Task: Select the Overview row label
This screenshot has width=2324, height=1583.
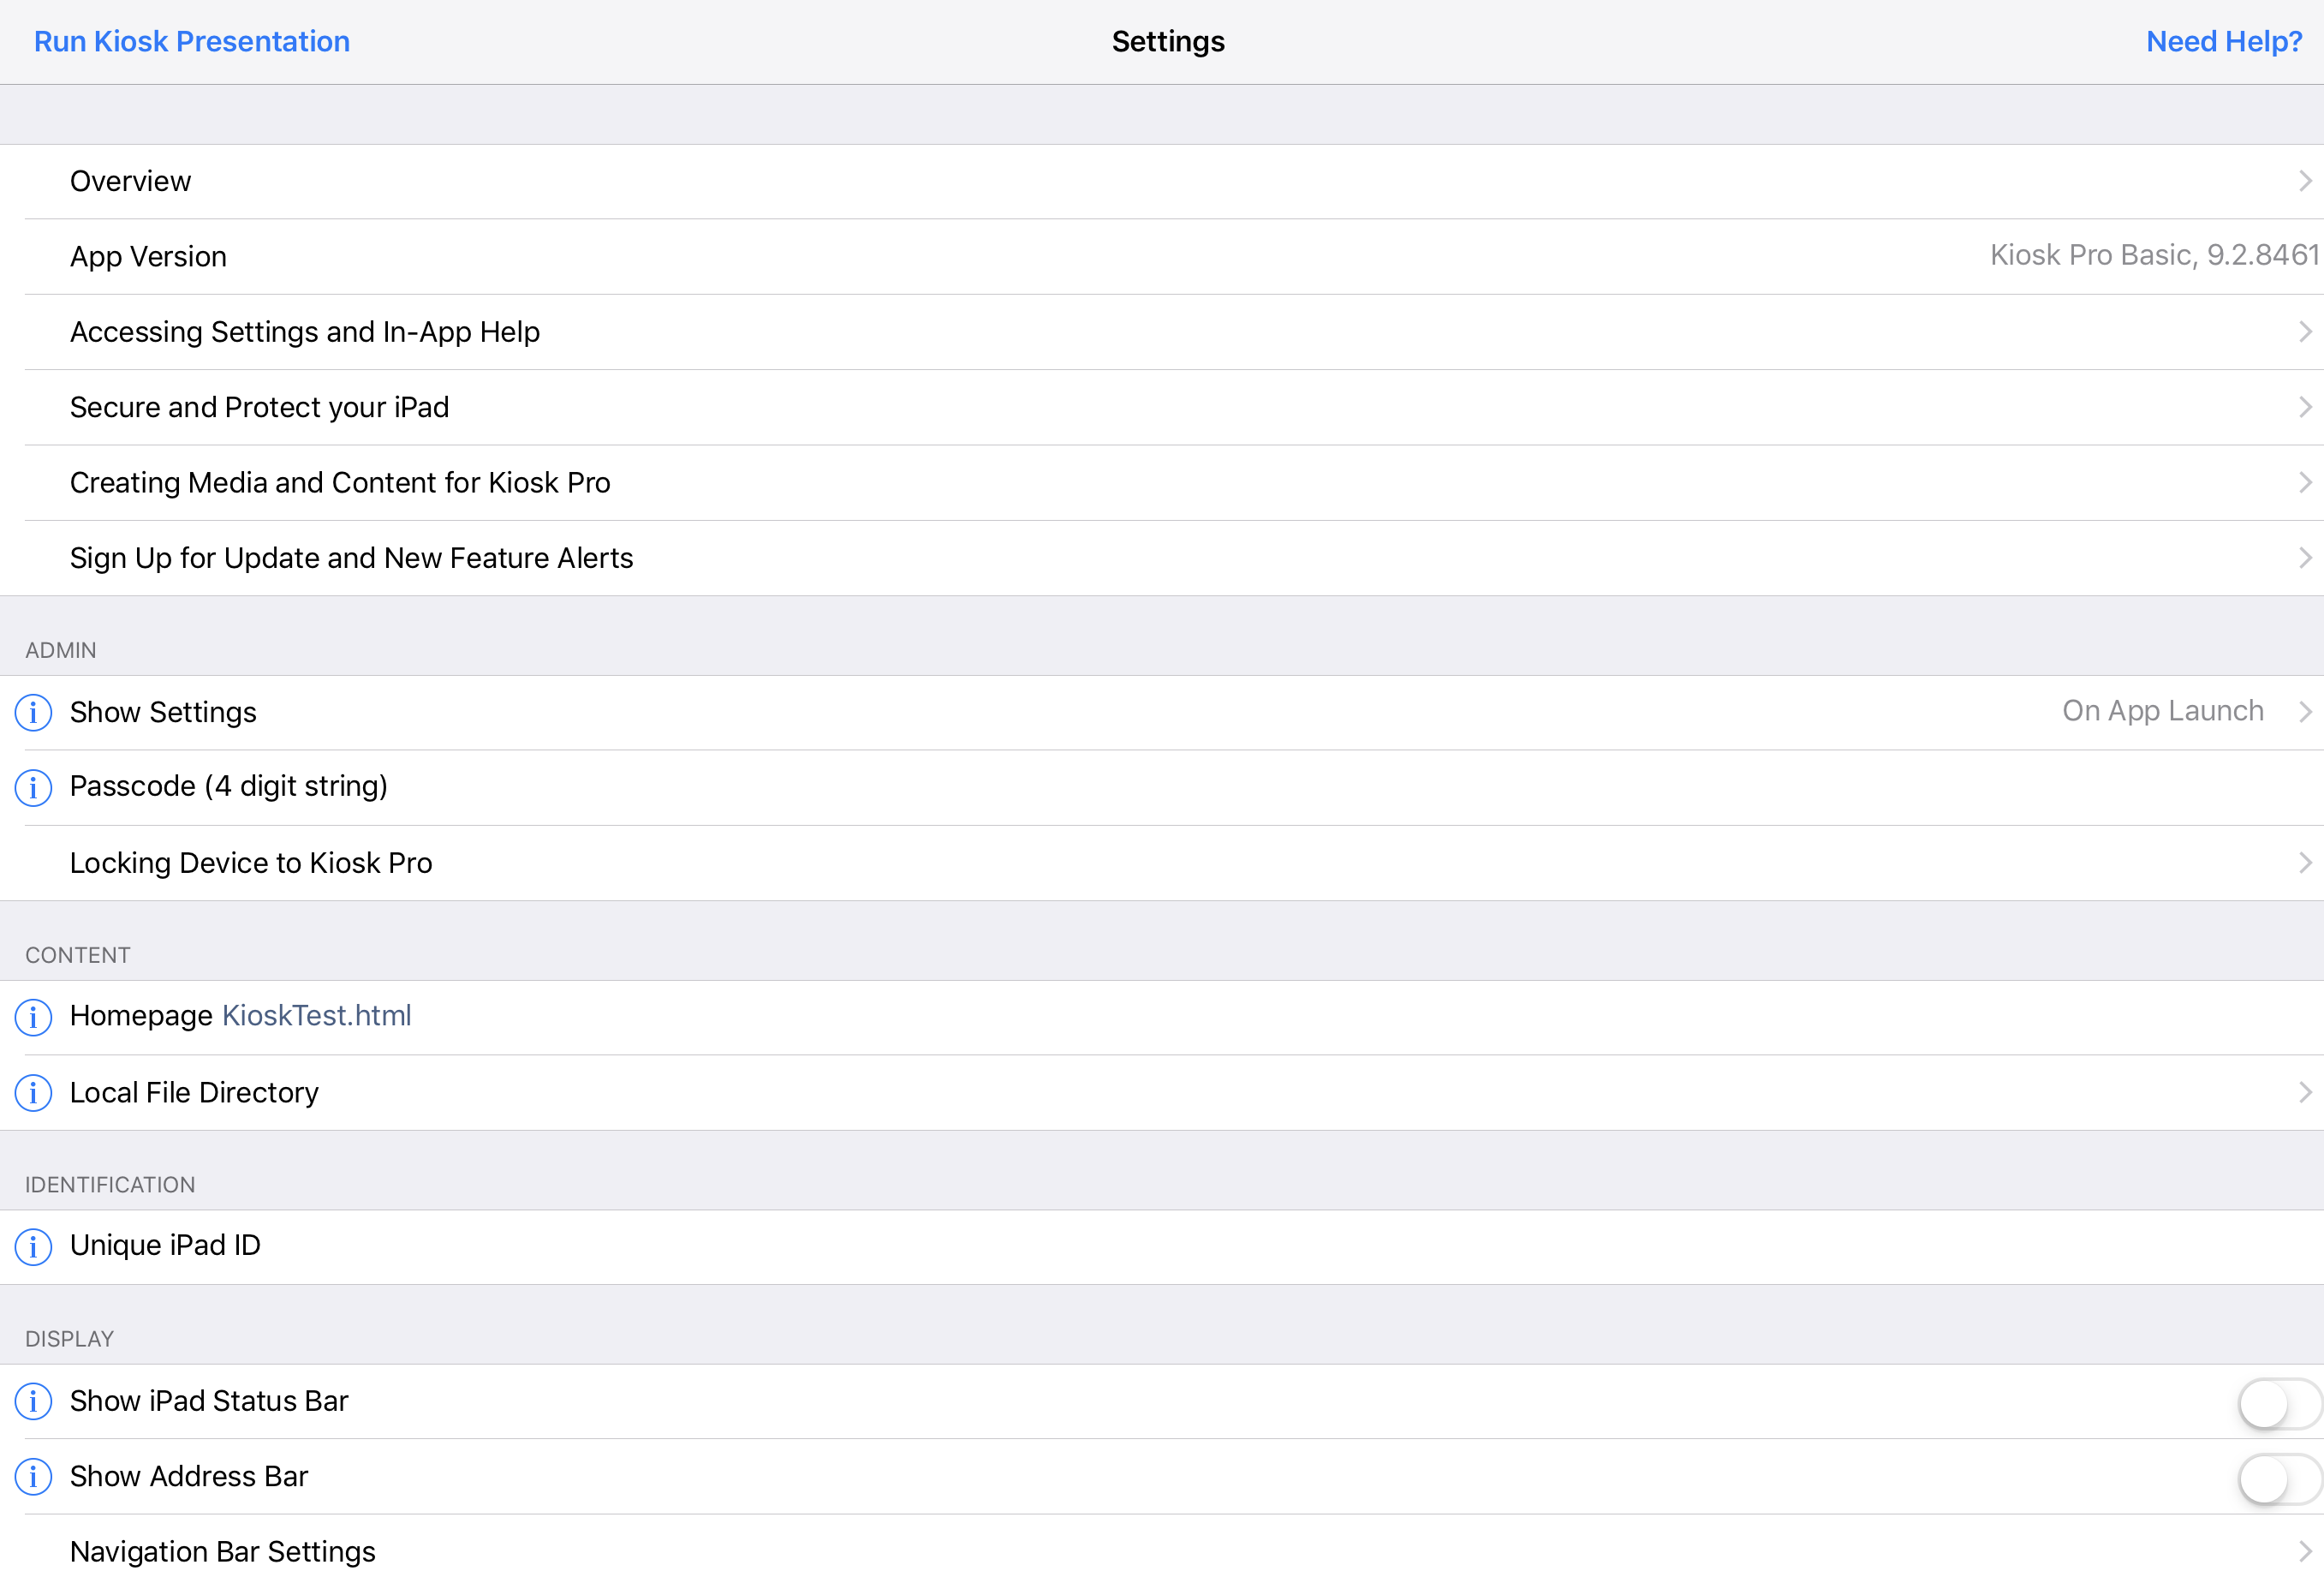Action: click(130, 181)
